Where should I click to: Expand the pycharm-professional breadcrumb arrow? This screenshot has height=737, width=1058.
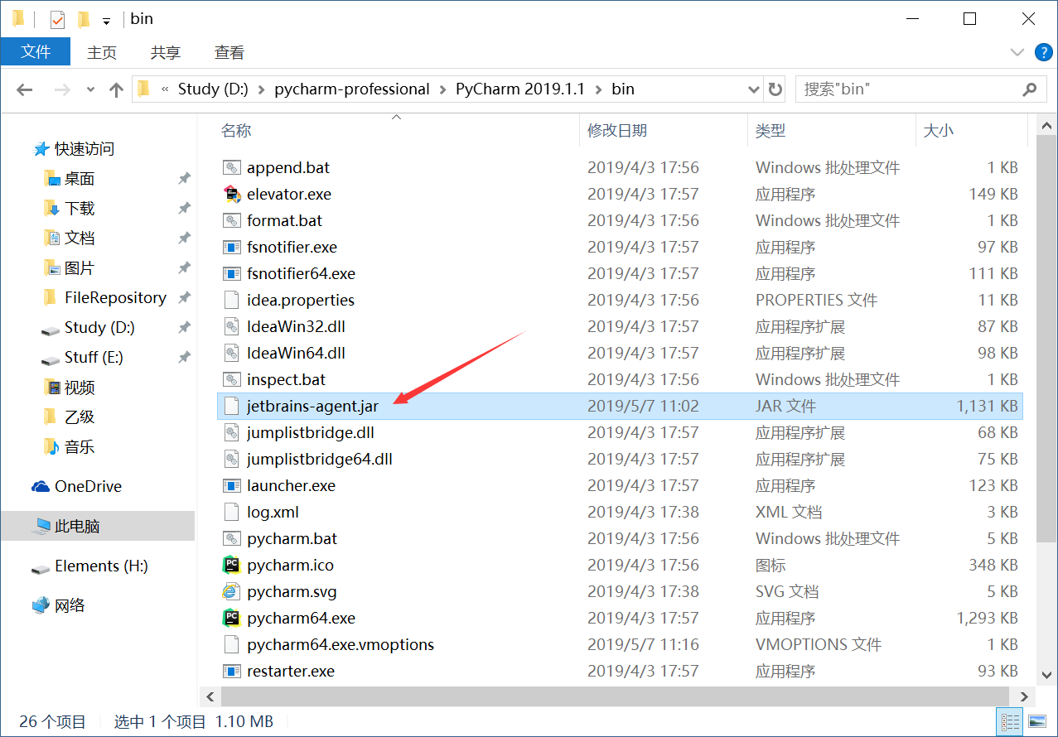tap(442, 89)
